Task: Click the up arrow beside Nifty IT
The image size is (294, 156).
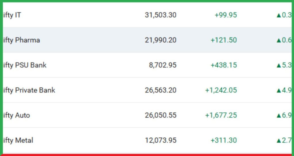Action: (x=278, y=15)
